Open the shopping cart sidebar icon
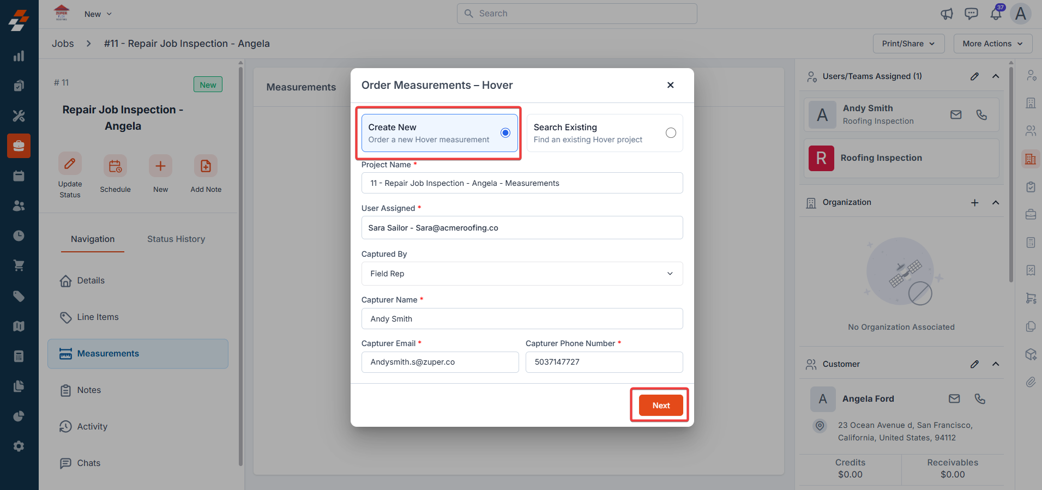Viewport: 1042px width, 490px height. tap(19, 265)
